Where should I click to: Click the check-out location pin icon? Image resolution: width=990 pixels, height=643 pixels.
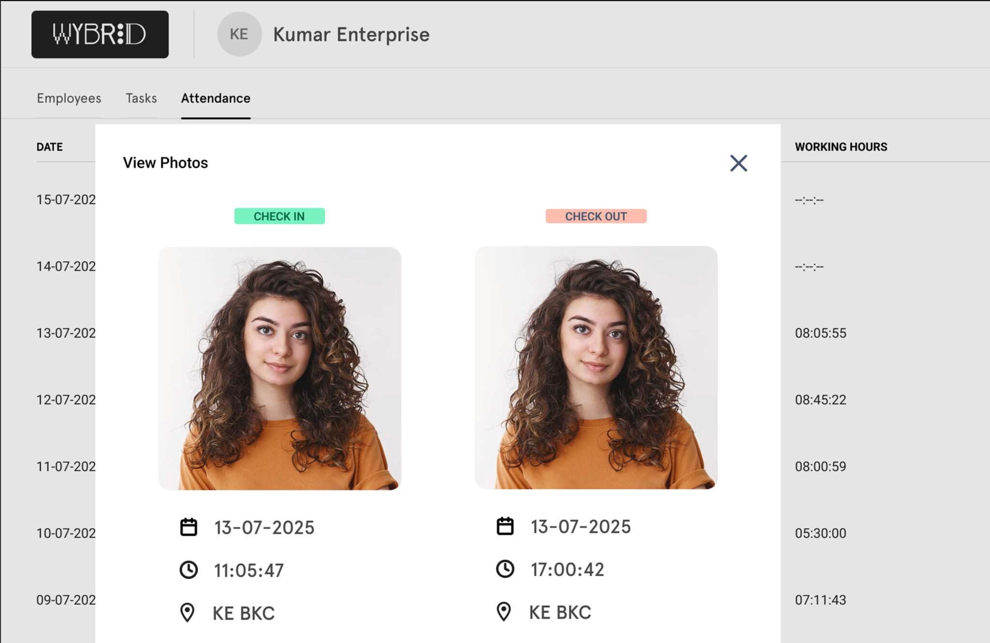(504, 612)
